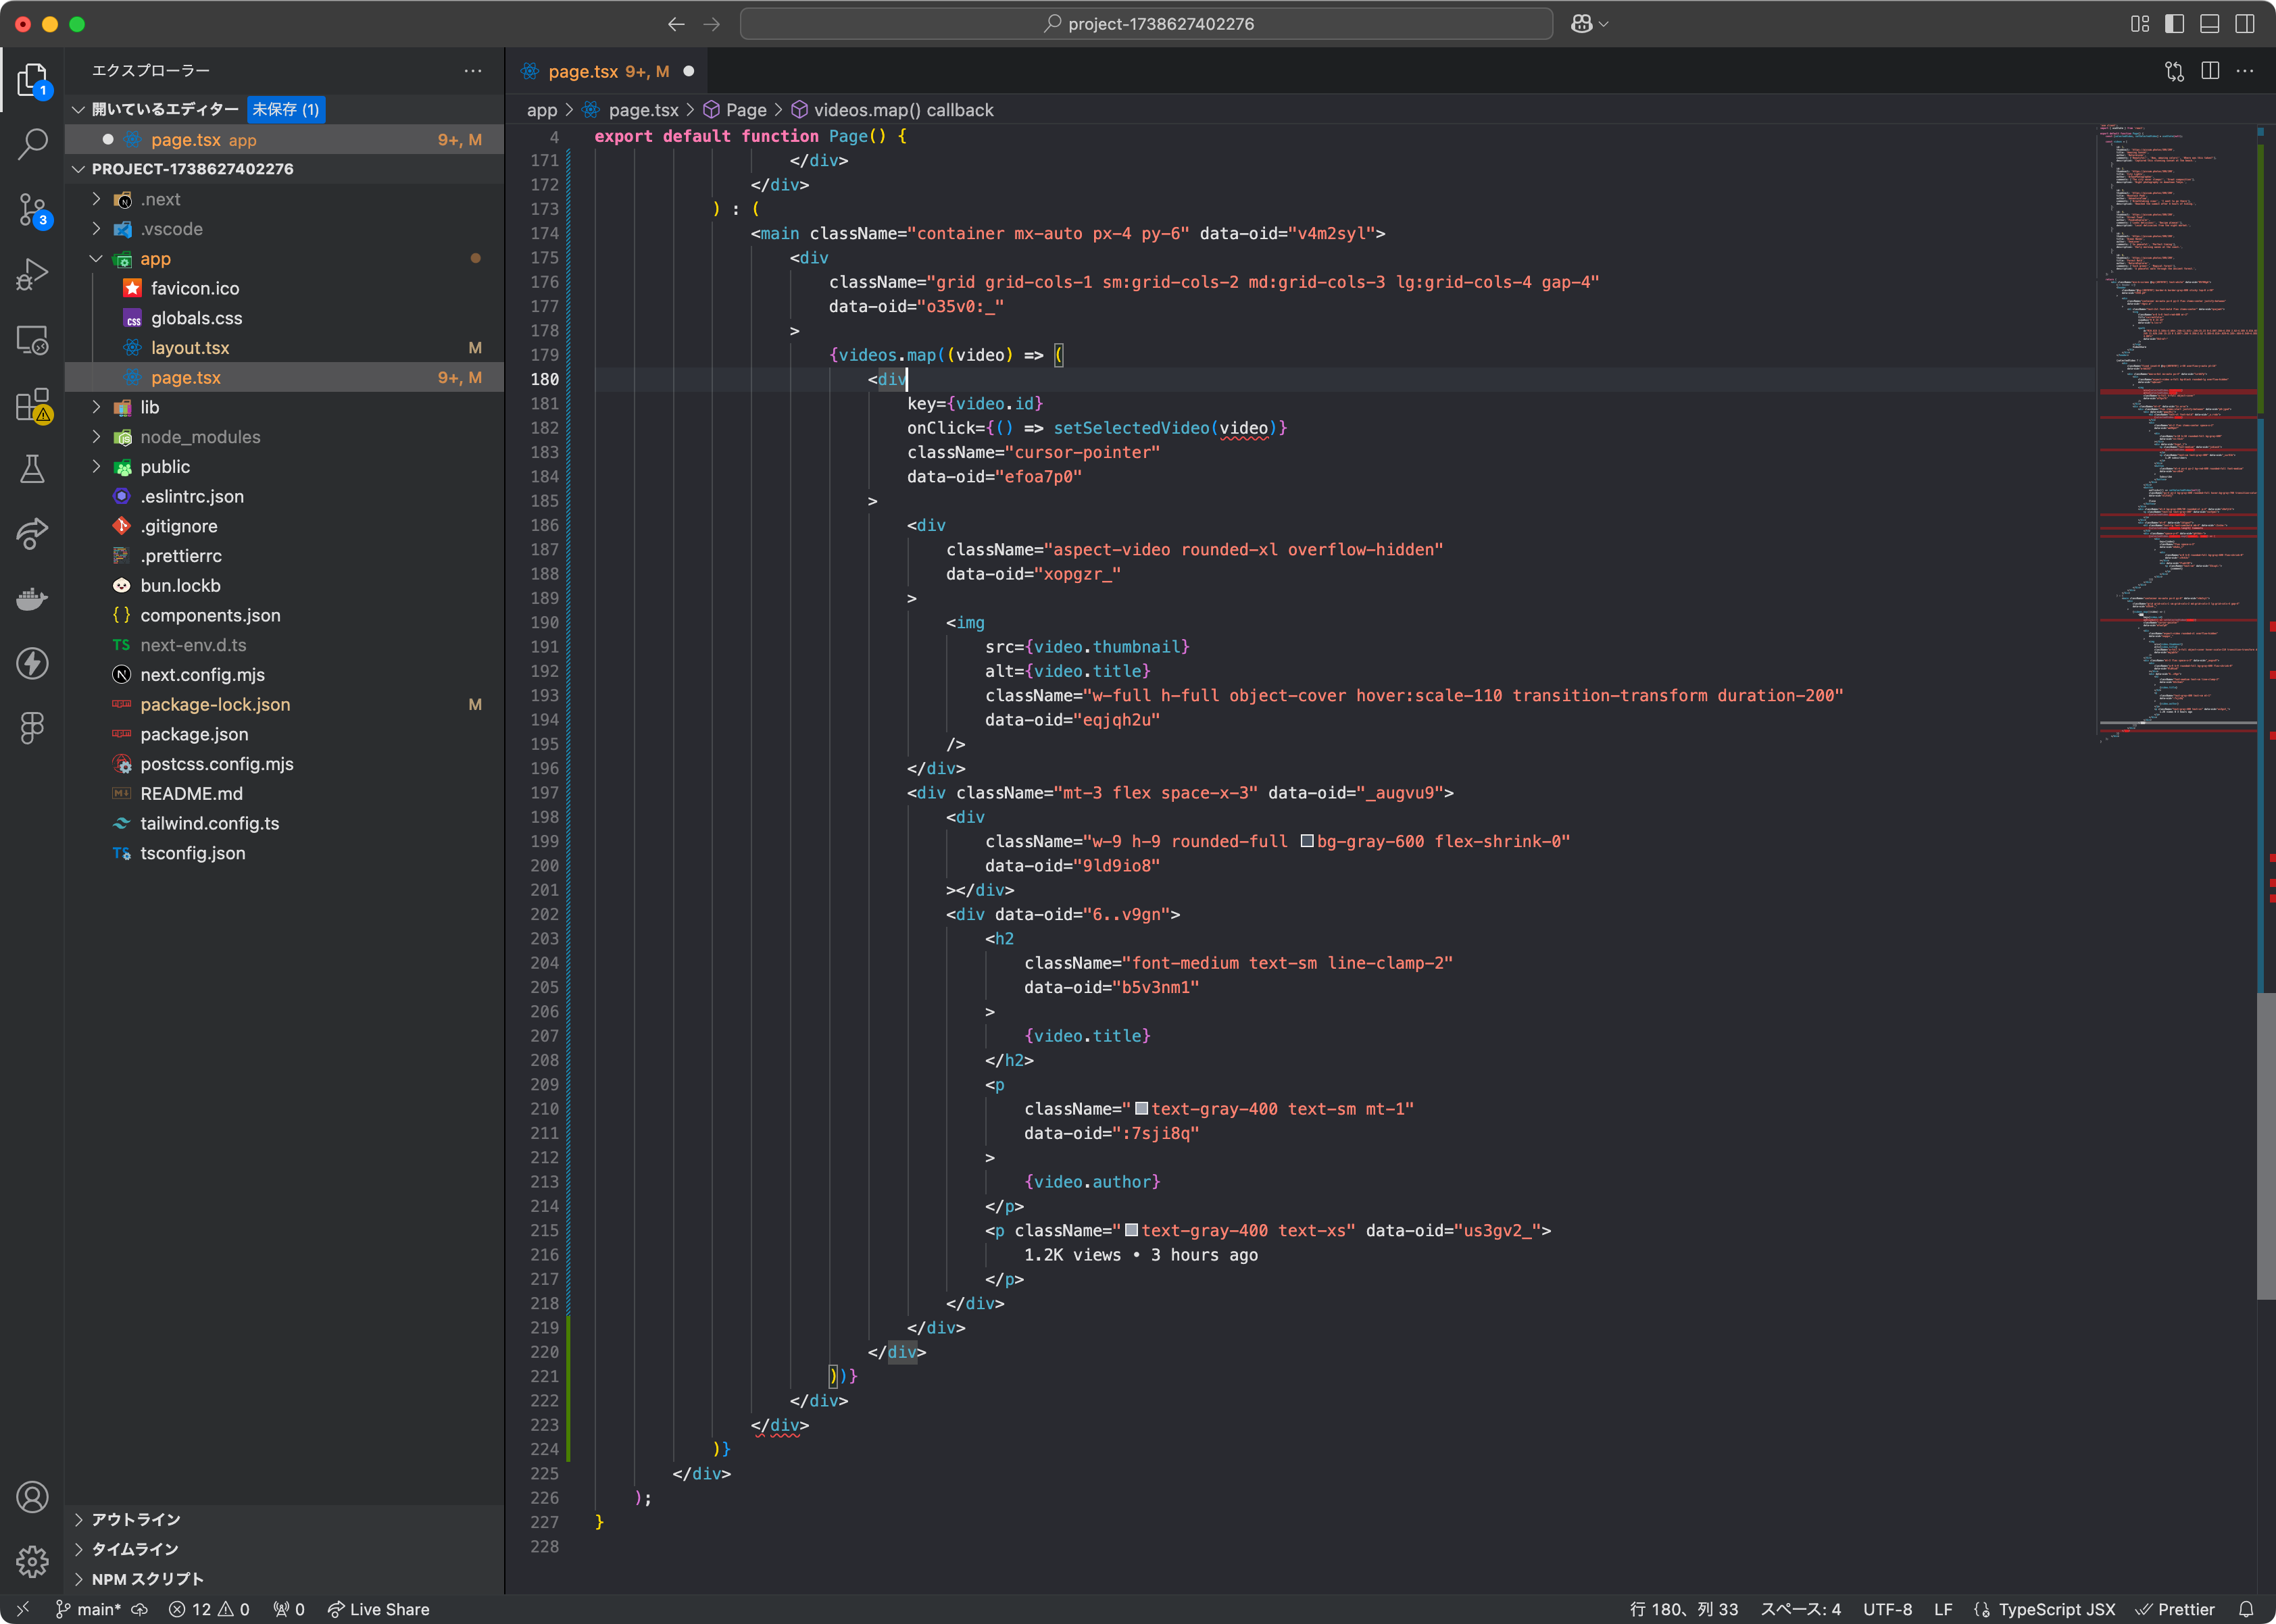2276x1624 pixels.
Task: Split the editor to the right
Action: 2210,71
